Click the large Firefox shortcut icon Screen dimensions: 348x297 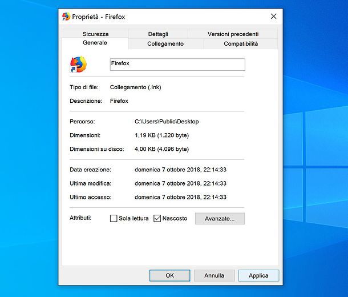[x=78, y=65]
